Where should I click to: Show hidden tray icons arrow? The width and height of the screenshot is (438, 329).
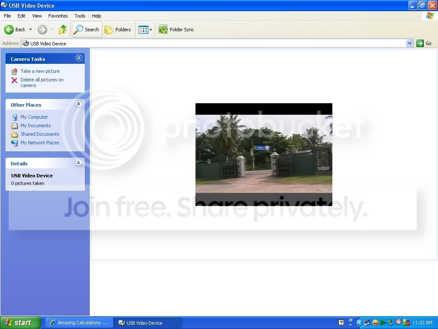click(359, 323)
